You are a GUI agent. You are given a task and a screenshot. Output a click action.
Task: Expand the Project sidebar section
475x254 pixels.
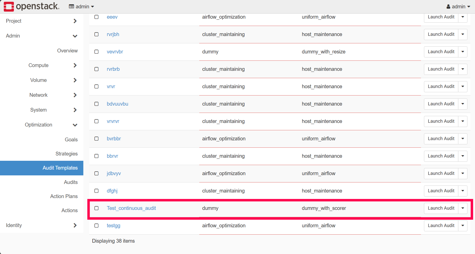click(75, 21)
